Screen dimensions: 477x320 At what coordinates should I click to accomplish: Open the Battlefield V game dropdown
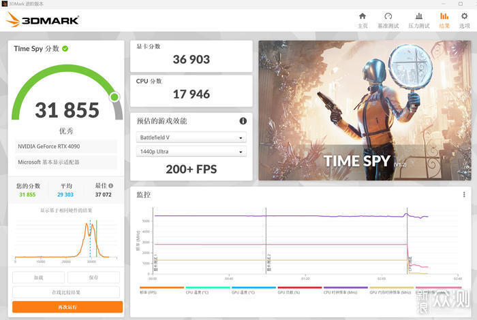coord(191,137)
